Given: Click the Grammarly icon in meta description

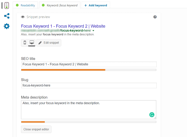Looking at the screenshot, I should (152, 115).
